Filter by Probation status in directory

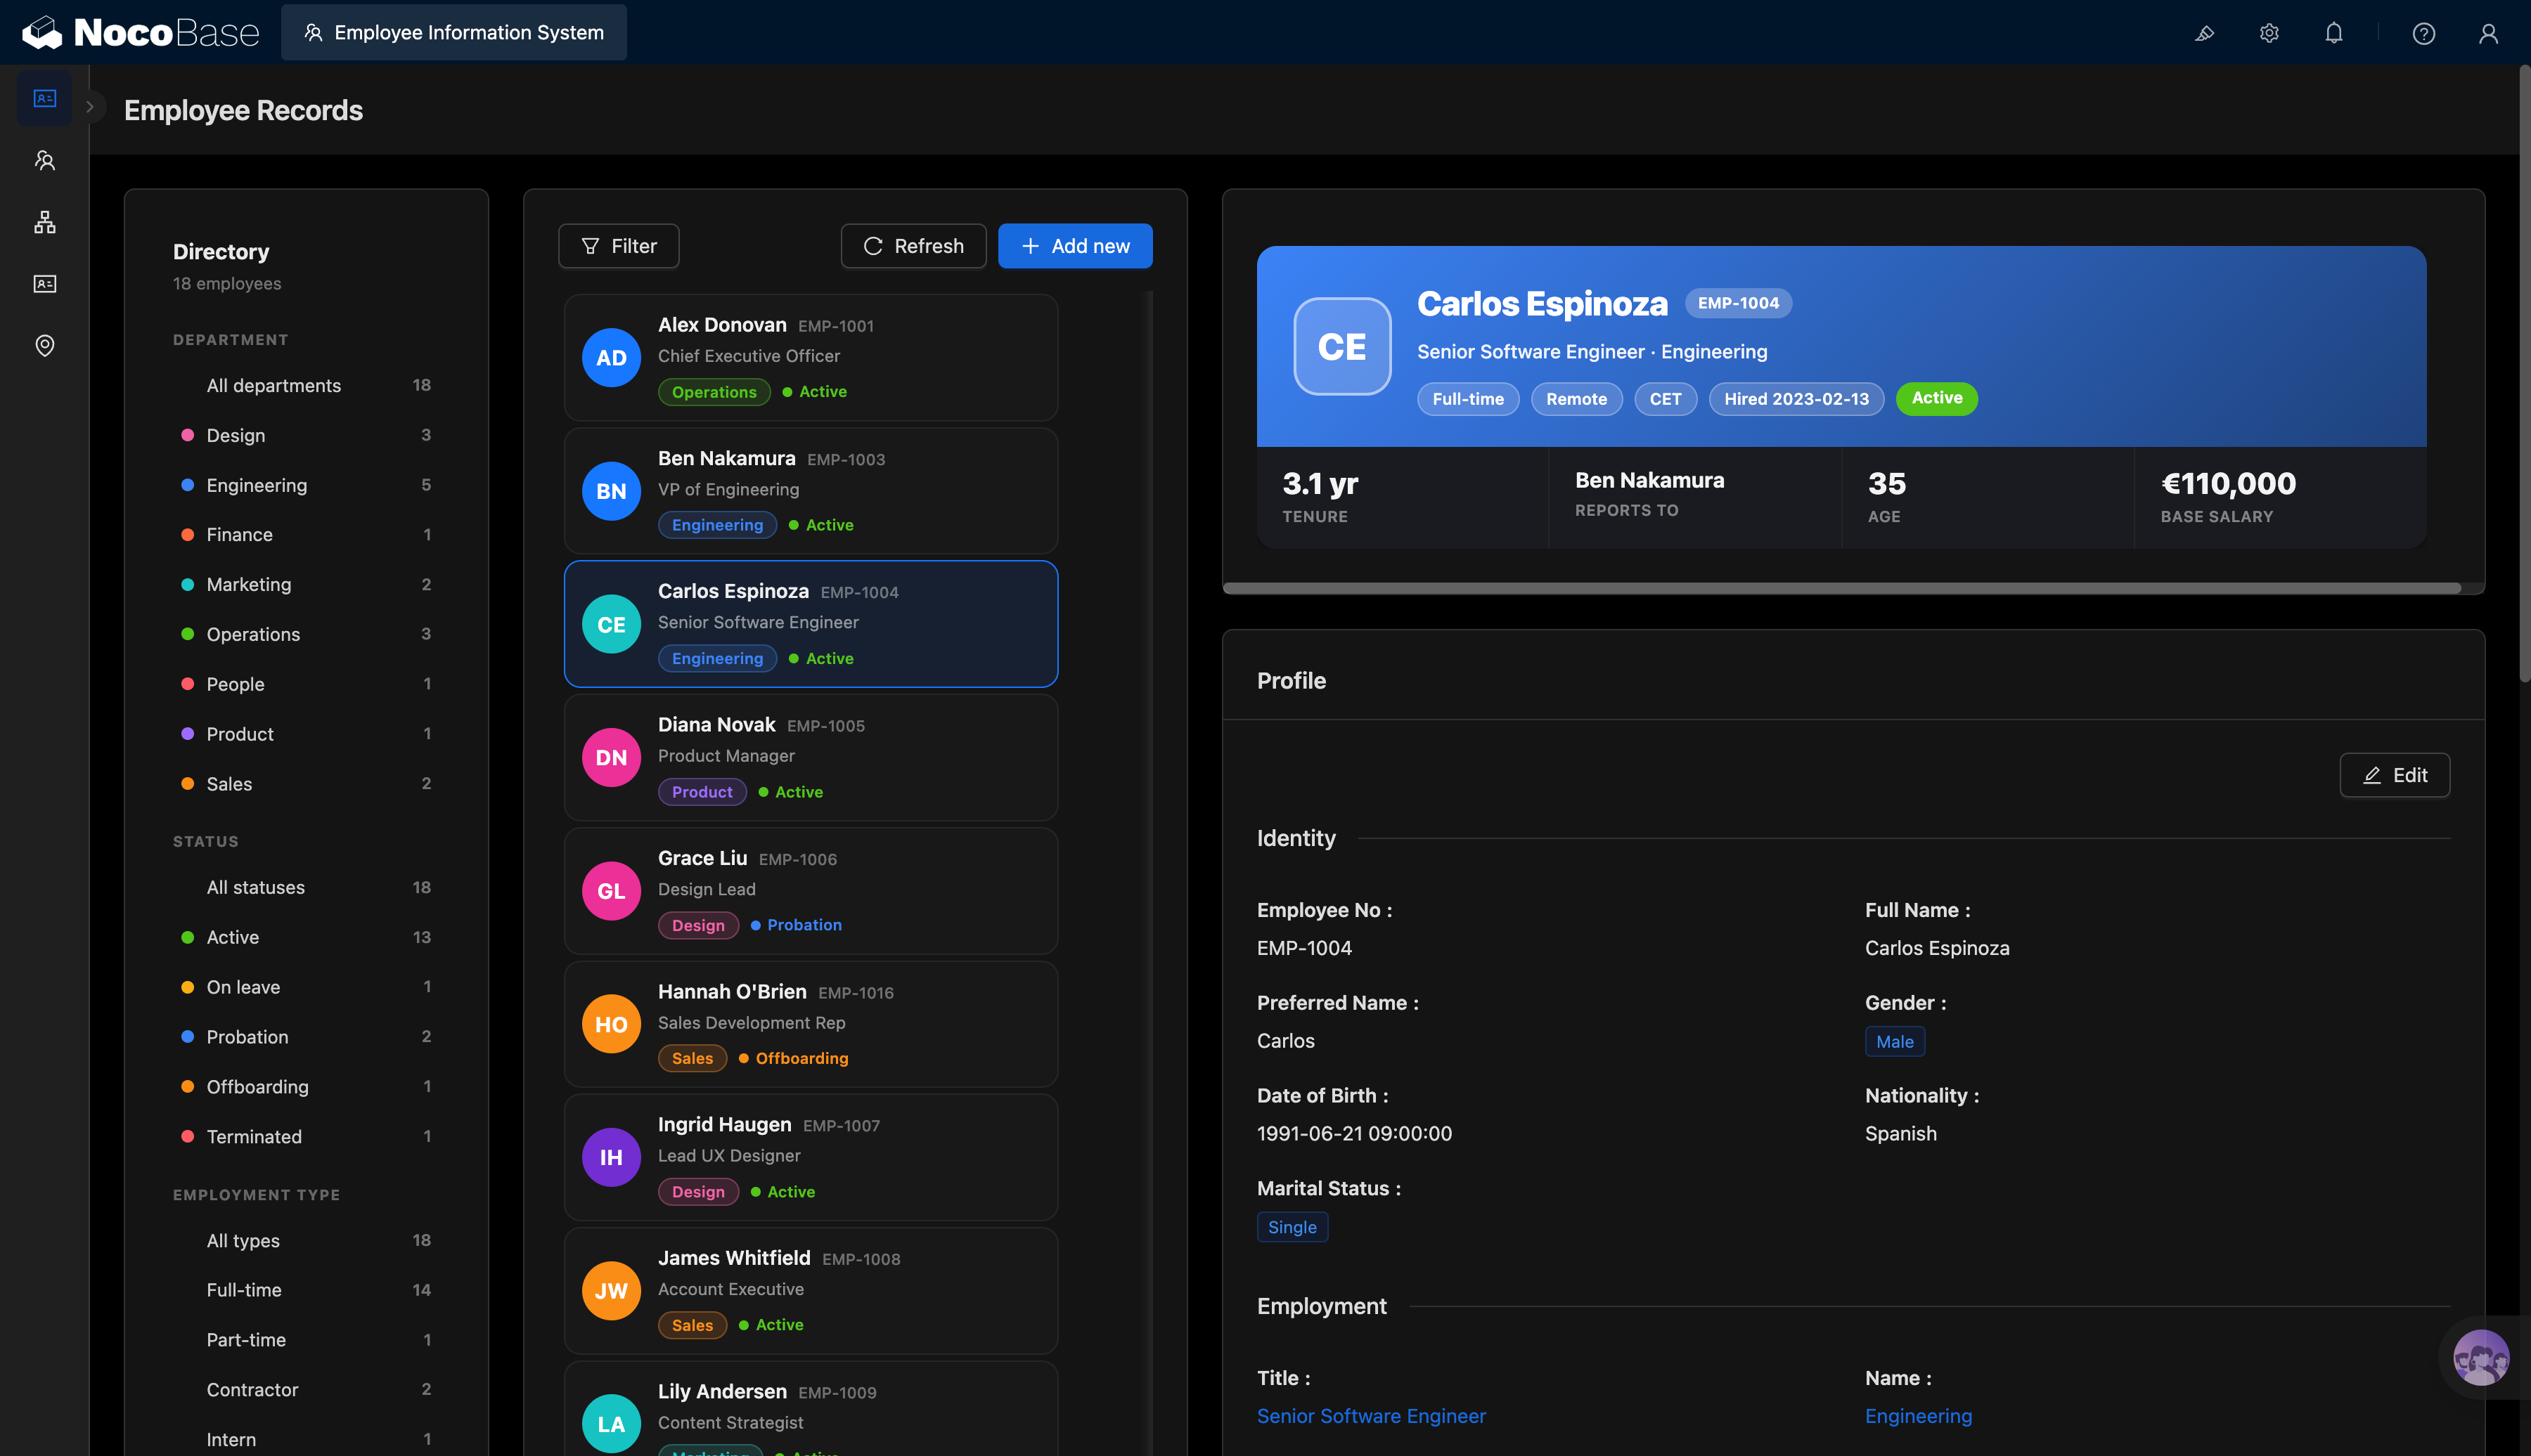pos(306,1037)
